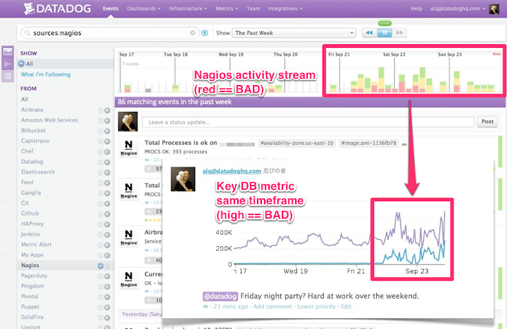Screen dimensions: 507x329
Task: Open the Dashboards menu
Action: [x=144, y=8]
